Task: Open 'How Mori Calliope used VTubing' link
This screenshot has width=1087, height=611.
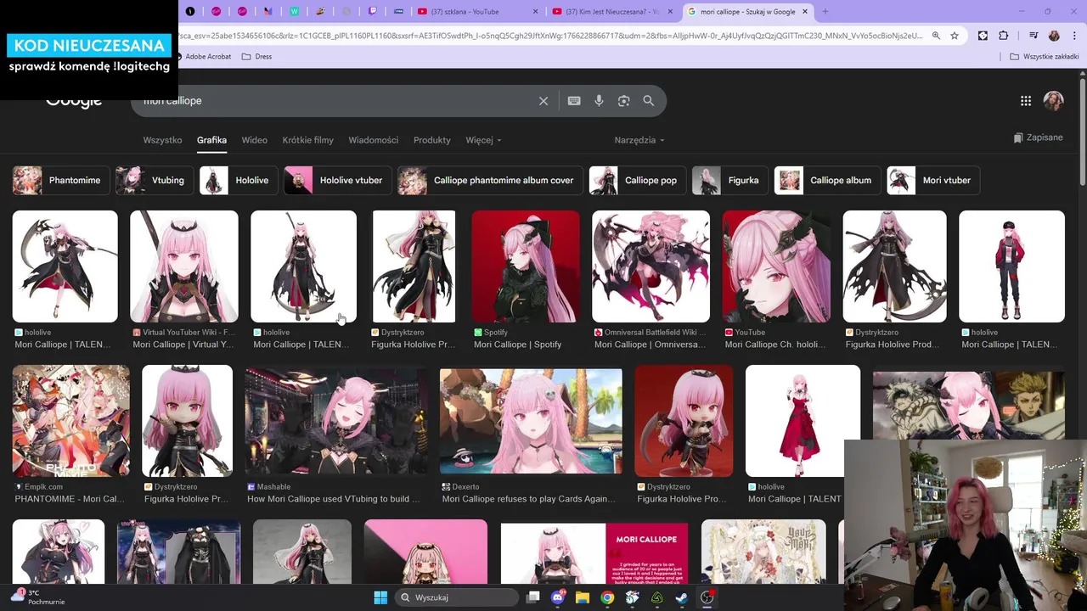Action: [x=333, y=499]
